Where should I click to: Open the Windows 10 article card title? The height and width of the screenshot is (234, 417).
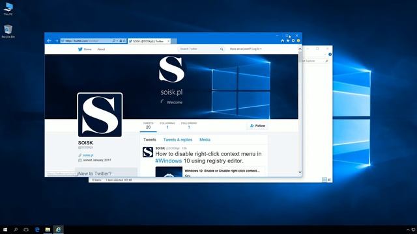222,171
